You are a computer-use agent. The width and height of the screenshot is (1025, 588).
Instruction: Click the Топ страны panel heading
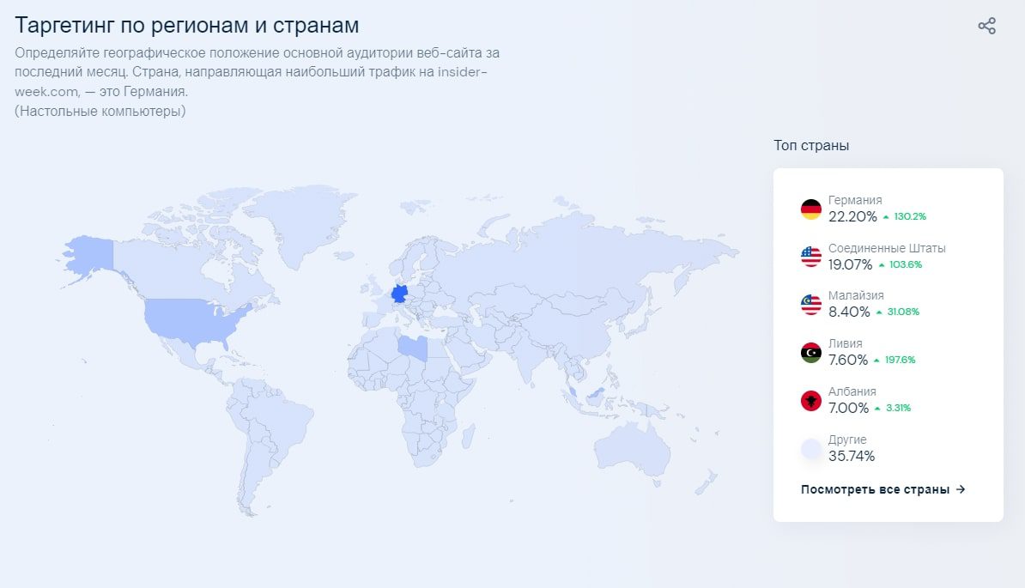point(811,146)
